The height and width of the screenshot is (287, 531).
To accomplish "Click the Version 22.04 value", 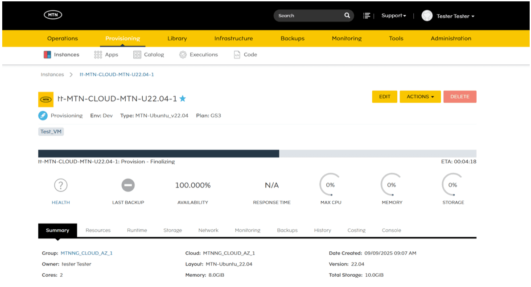I will pos(358,264).
